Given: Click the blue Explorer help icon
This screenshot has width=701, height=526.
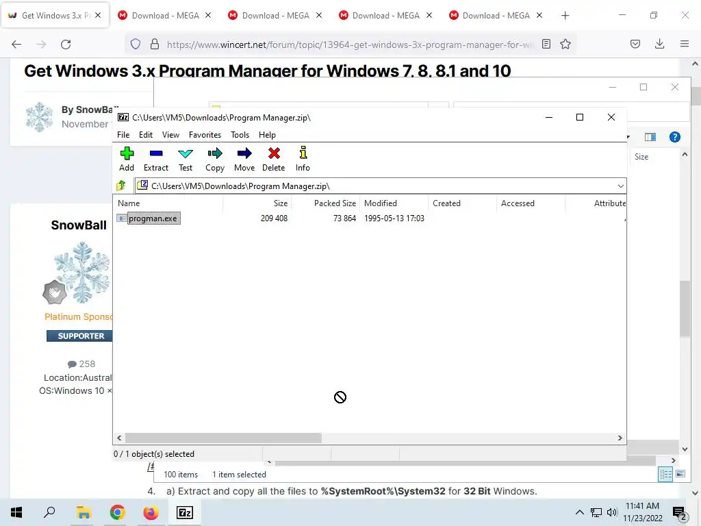Looking at the screenshot, I should [x=674, y=137].
